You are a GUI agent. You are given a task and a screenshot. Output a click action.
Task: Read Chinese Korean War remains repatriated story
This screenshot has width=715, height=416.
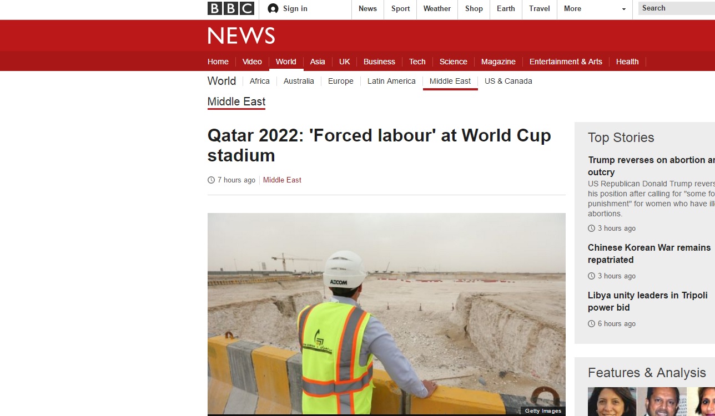(649, 253)
